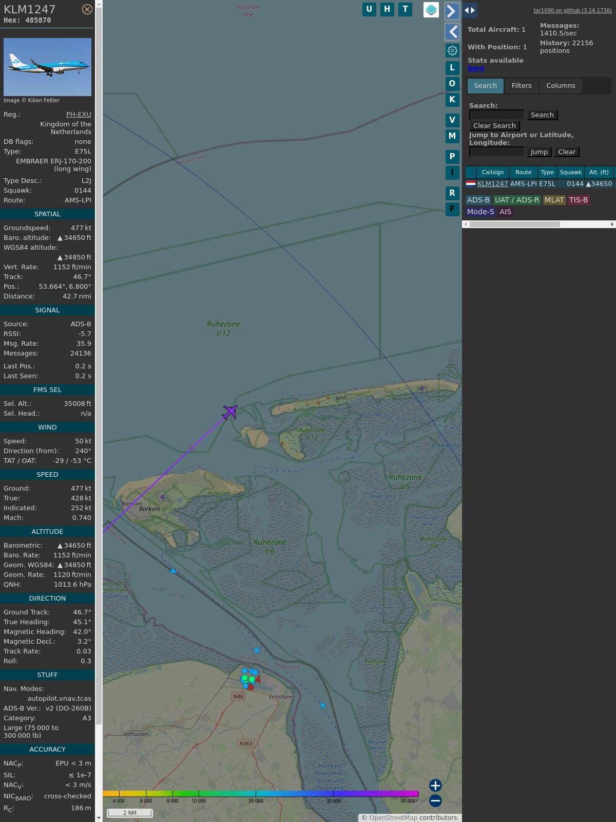
Task: Open the Stats available here link
Action: pos(476,68)
